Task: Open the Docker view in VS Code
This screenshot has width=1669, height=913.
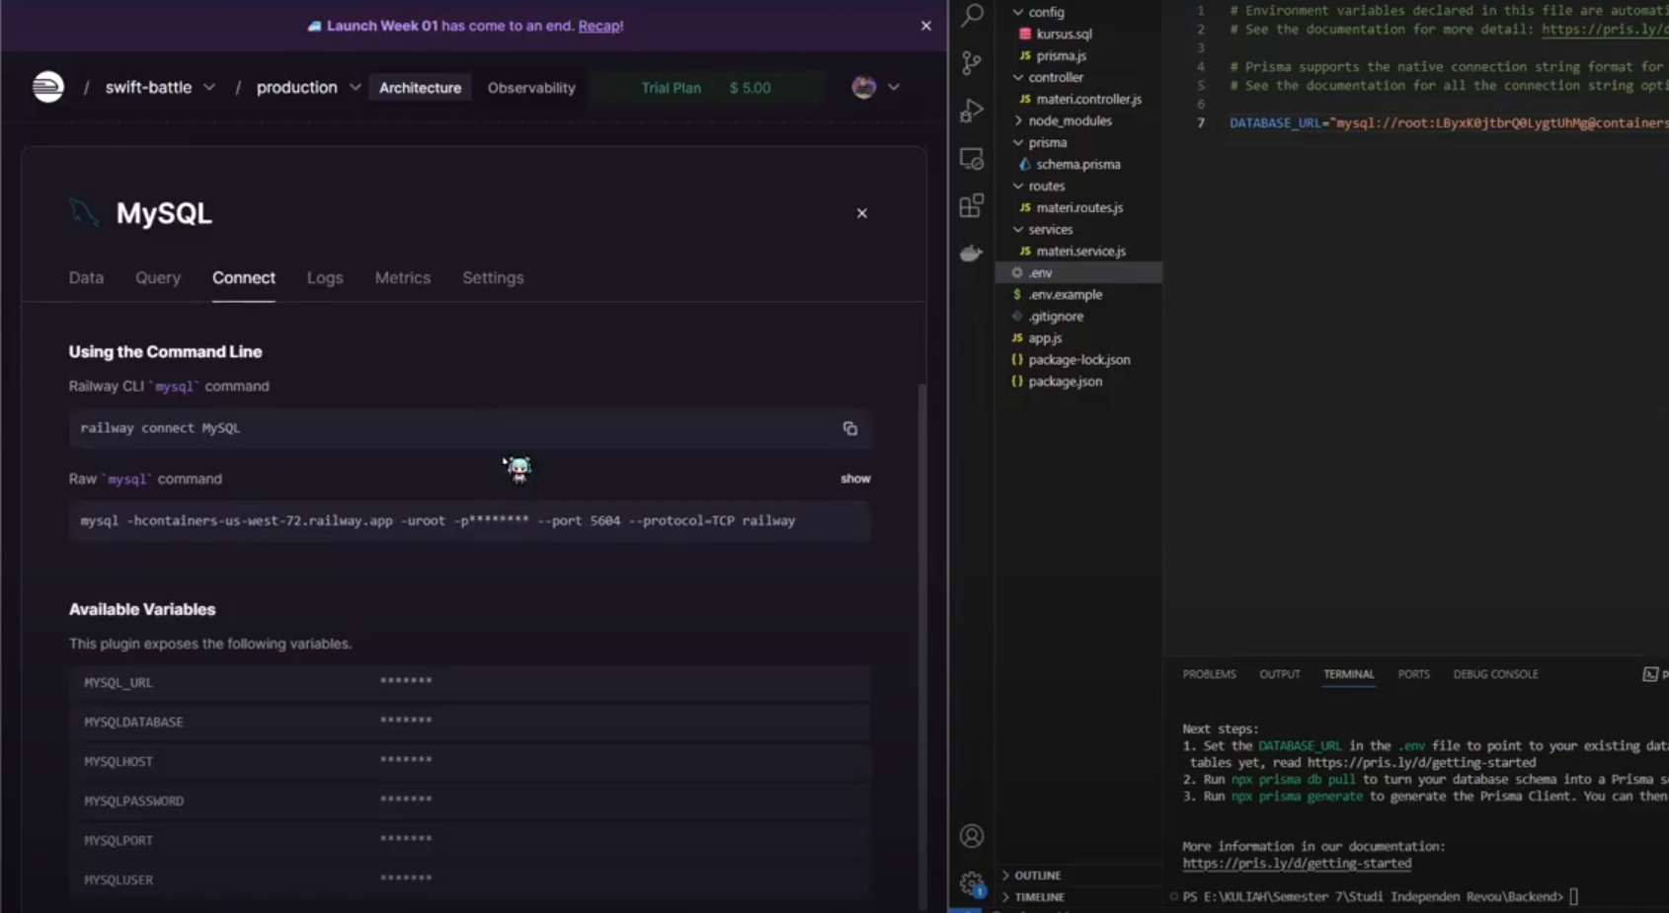Action: (972, 254)
